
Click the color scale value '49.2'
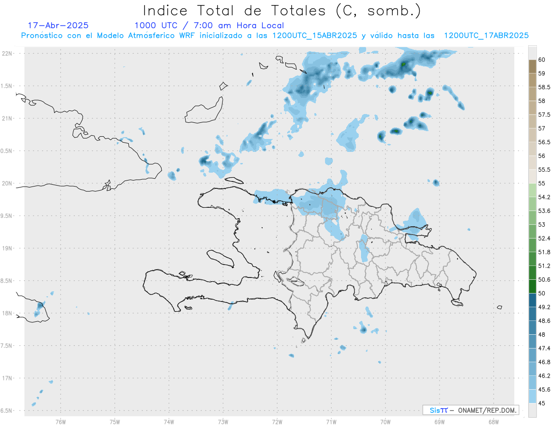(x=544, y=307)
